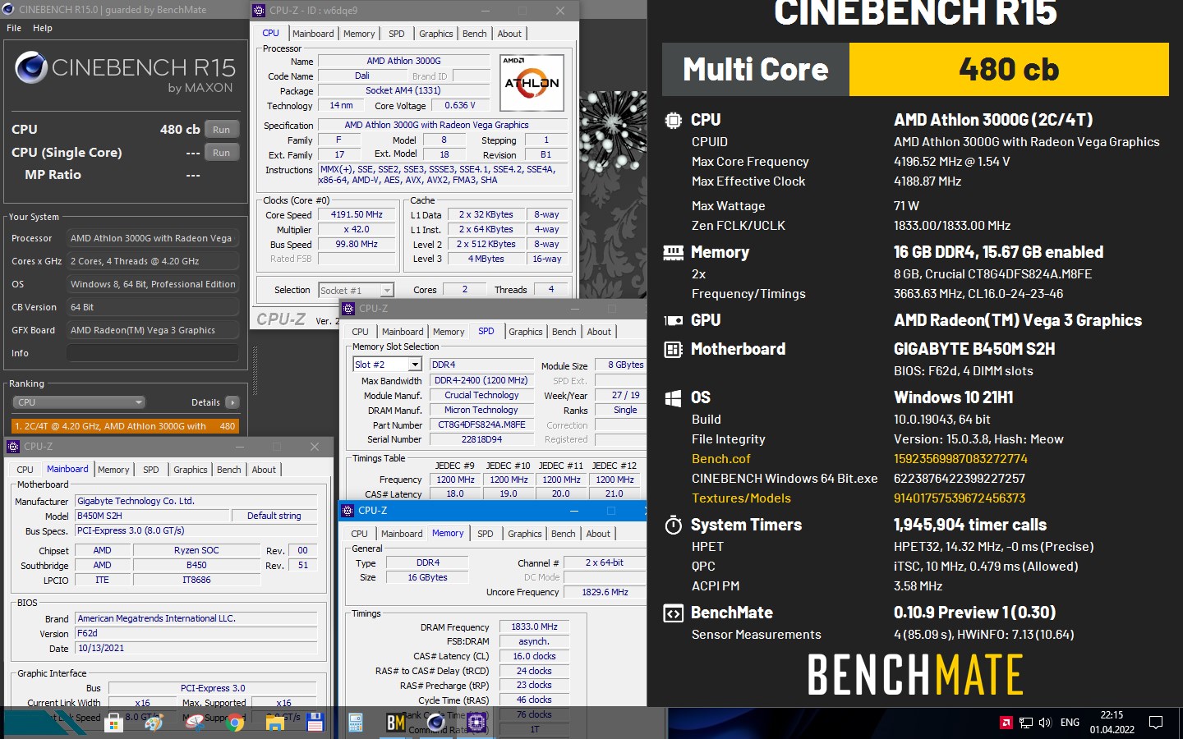Open the File menu in Cinebench
1183x739 pixels.
click(x=14, y=28)
